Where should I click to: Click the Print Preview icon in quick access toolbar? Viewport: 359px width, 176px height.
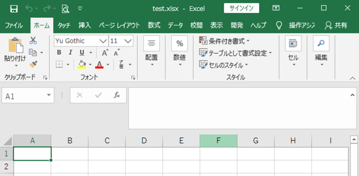point(66,9)
